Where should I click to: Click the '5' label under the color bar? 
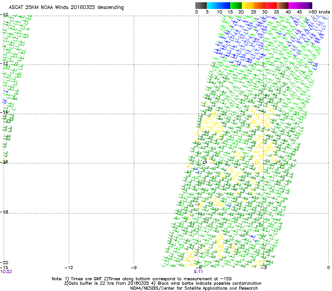(x=207, y=12)
